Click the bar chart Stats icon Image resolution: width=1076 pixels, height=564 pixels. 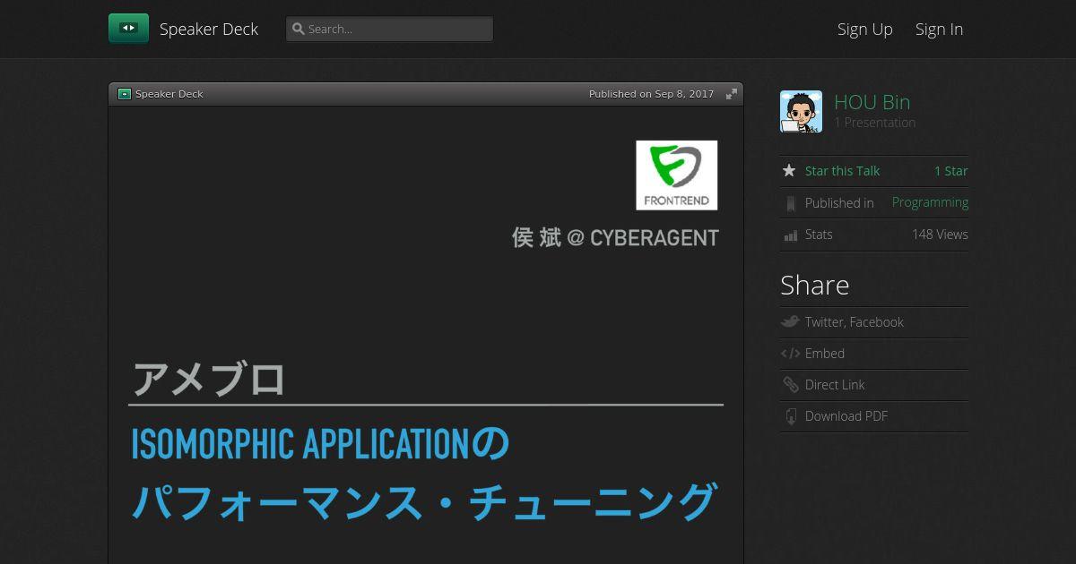pos(790,235)
